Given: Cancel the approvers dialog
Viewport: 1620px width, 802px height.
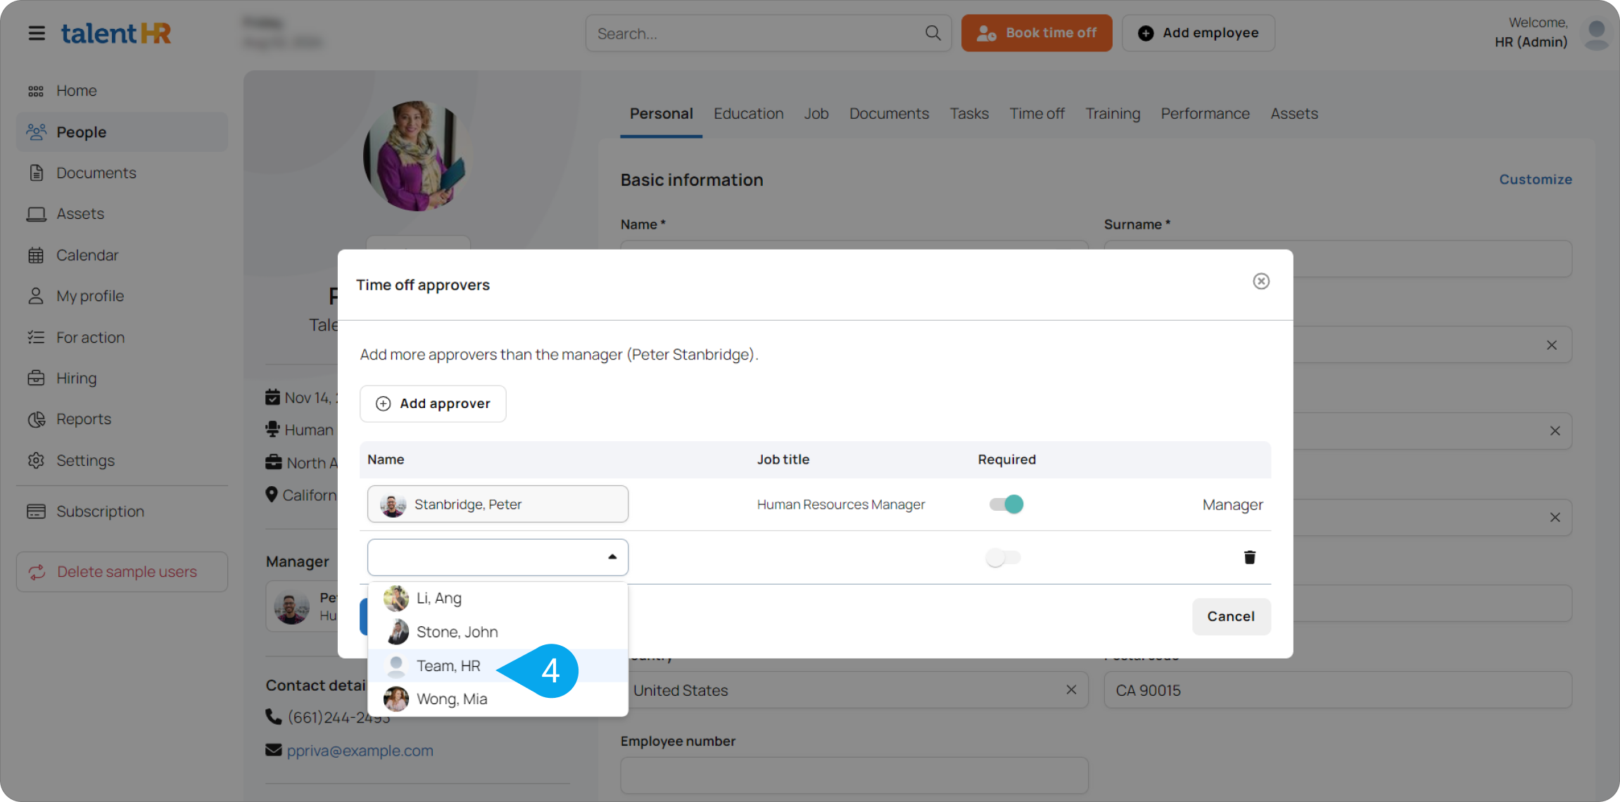Looking at the screenshot, I should (1231, 616).
